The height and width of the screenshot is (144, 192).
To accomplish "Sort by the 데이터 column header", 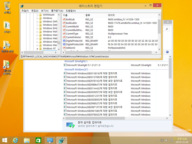I will (132, 15).
